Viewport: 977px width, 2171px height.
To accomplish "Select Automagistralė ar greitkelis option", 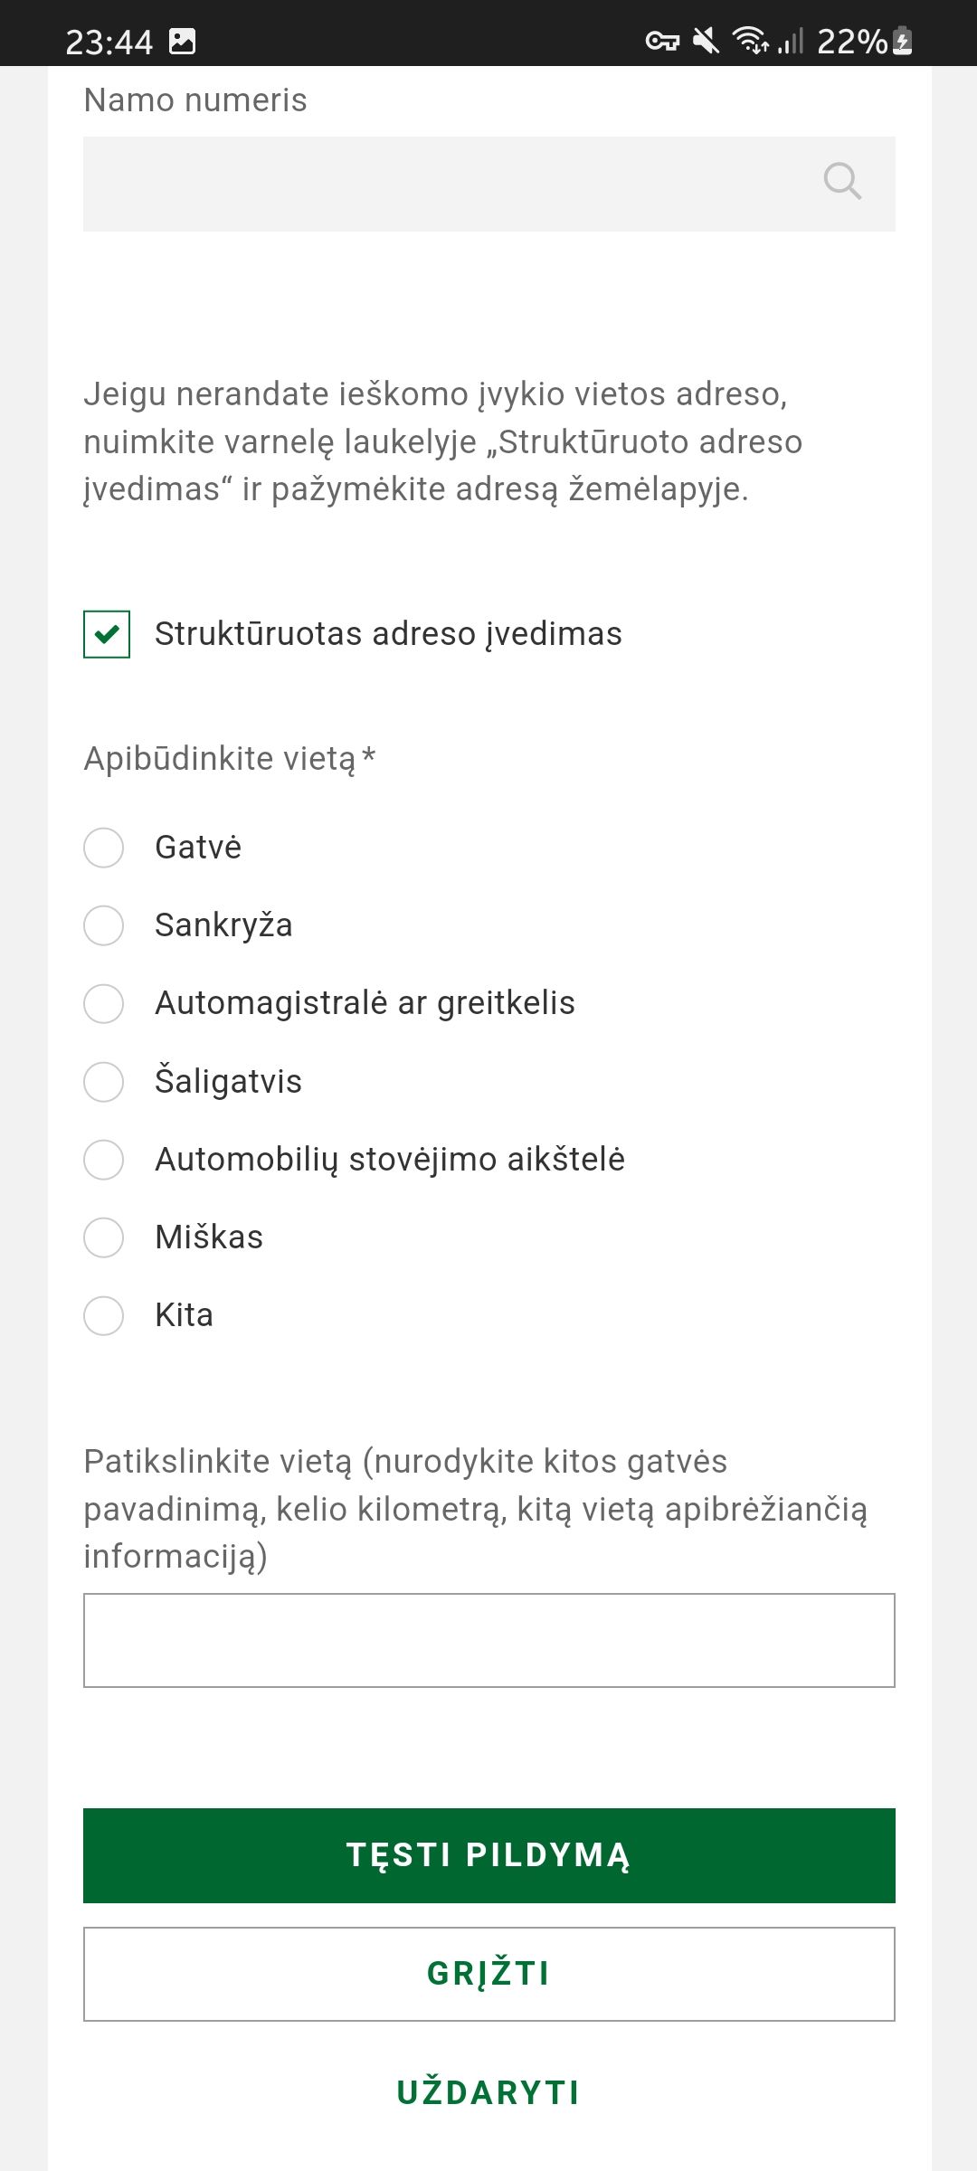I will (x=104, y=1003).
